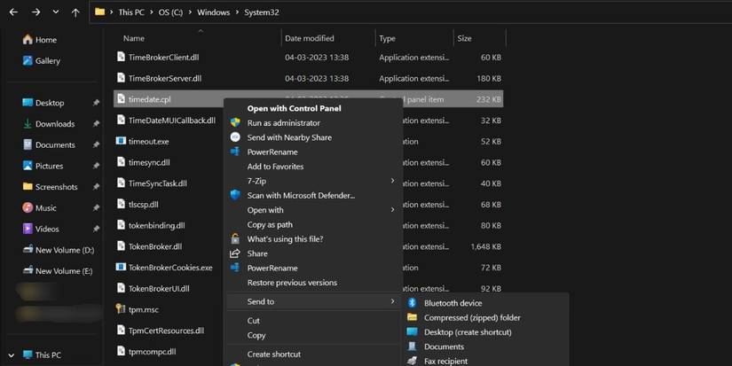The width and height of the screenshot is (732, 366).
Task: Click the Compressed (zipped) folder icon
Action: (412, 317)
